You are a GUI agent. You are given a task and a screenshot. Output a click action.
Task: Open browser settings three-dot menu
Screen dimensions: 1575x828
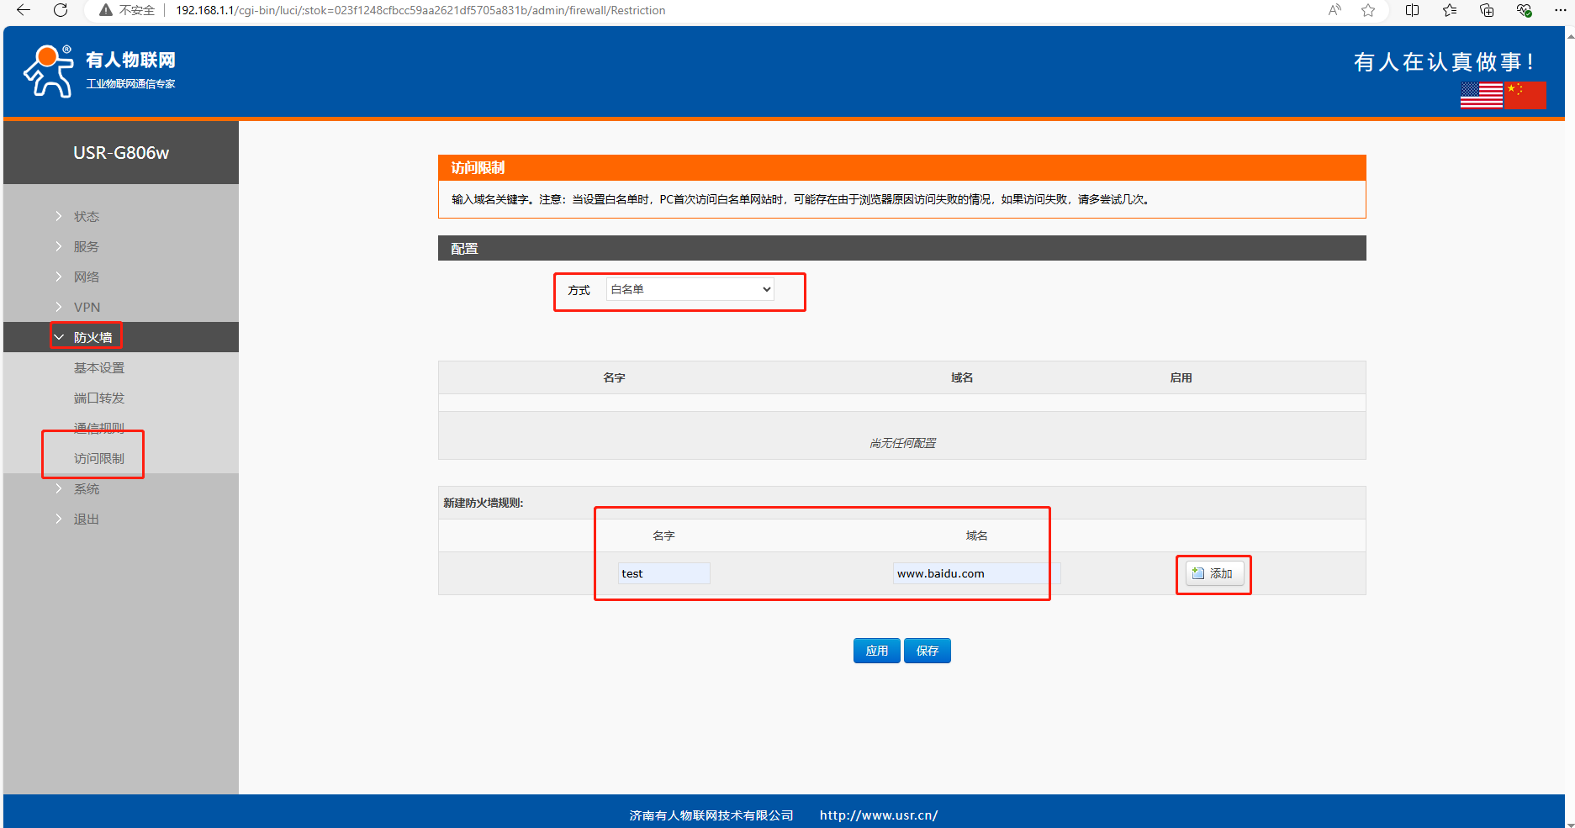coord(1560,10)
